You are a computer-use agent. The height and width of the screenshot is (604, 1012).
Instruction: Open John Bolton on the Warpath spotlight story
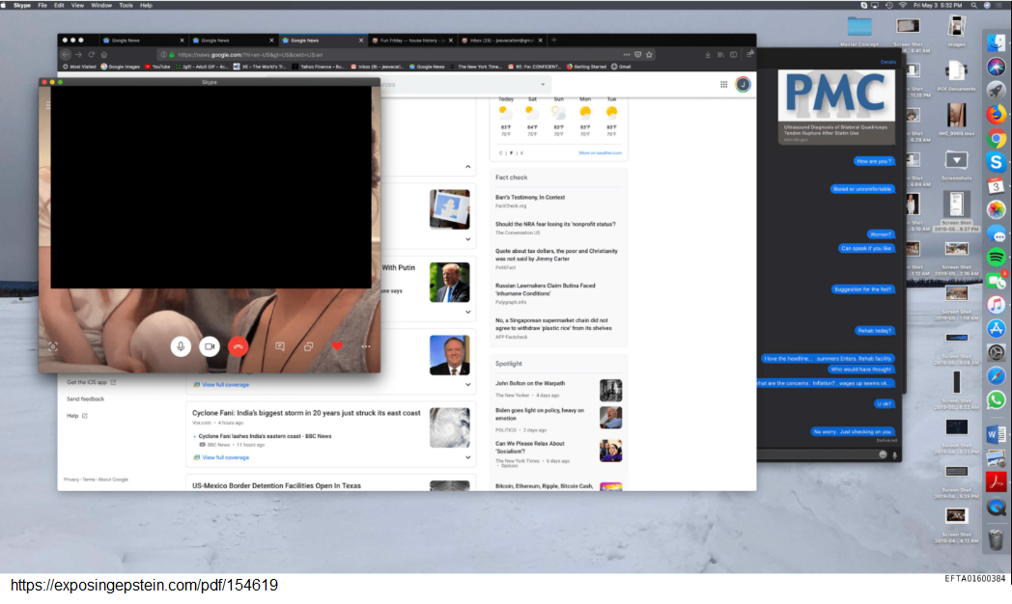click(x=530, y=383)
